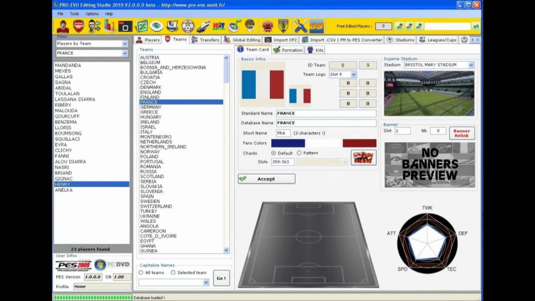
Task: Click the league crest toolbar icon
Action: pyautogui.click(x=172, y=26)
